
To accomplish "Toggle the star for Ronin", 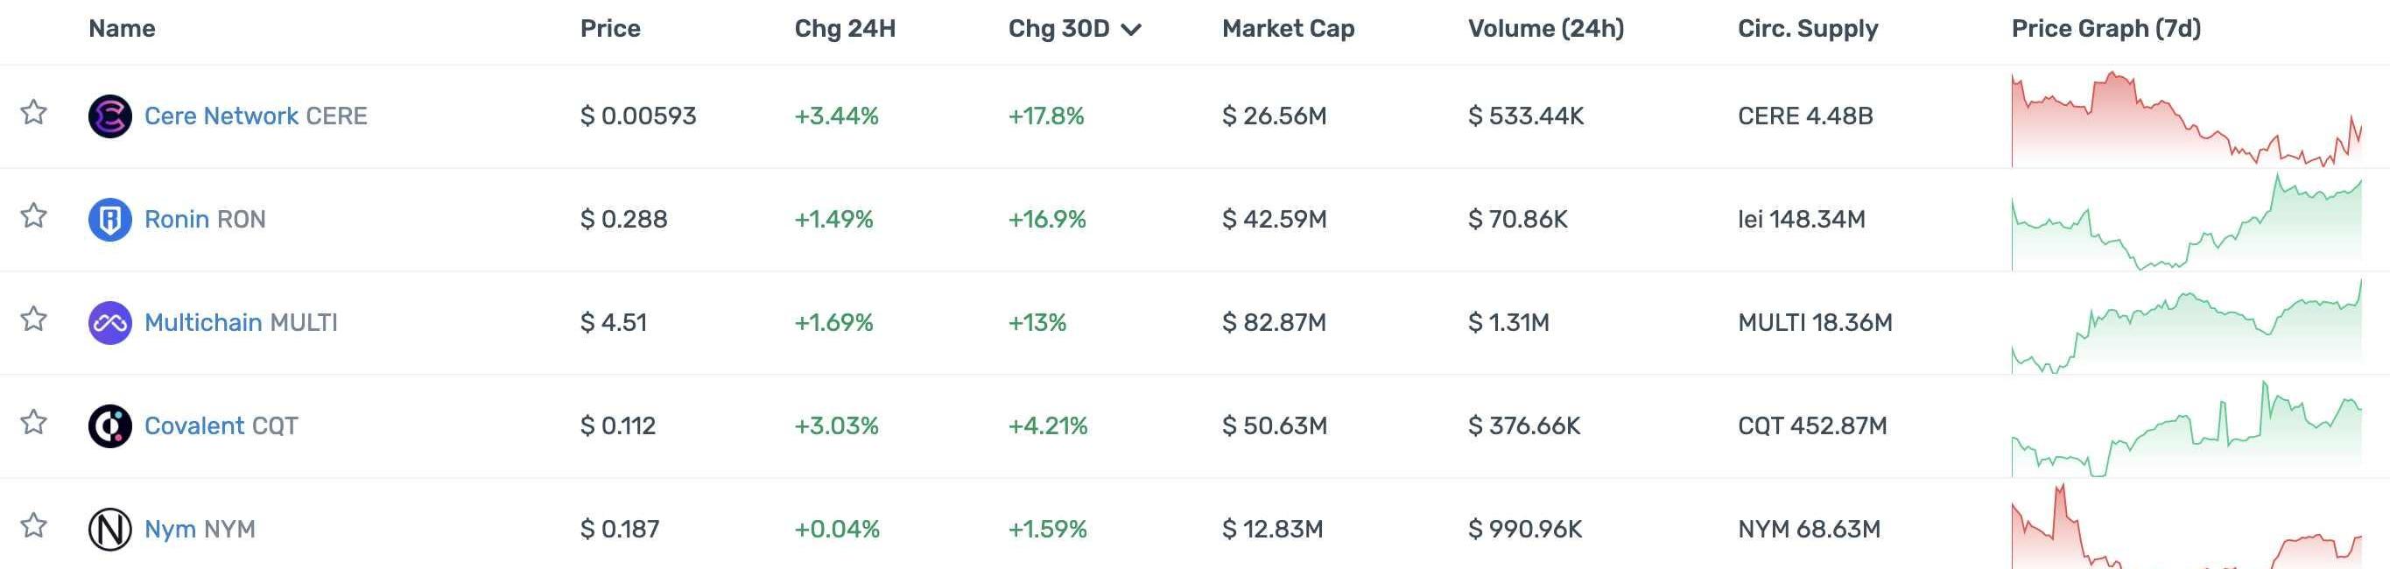I will coord(34,216).
